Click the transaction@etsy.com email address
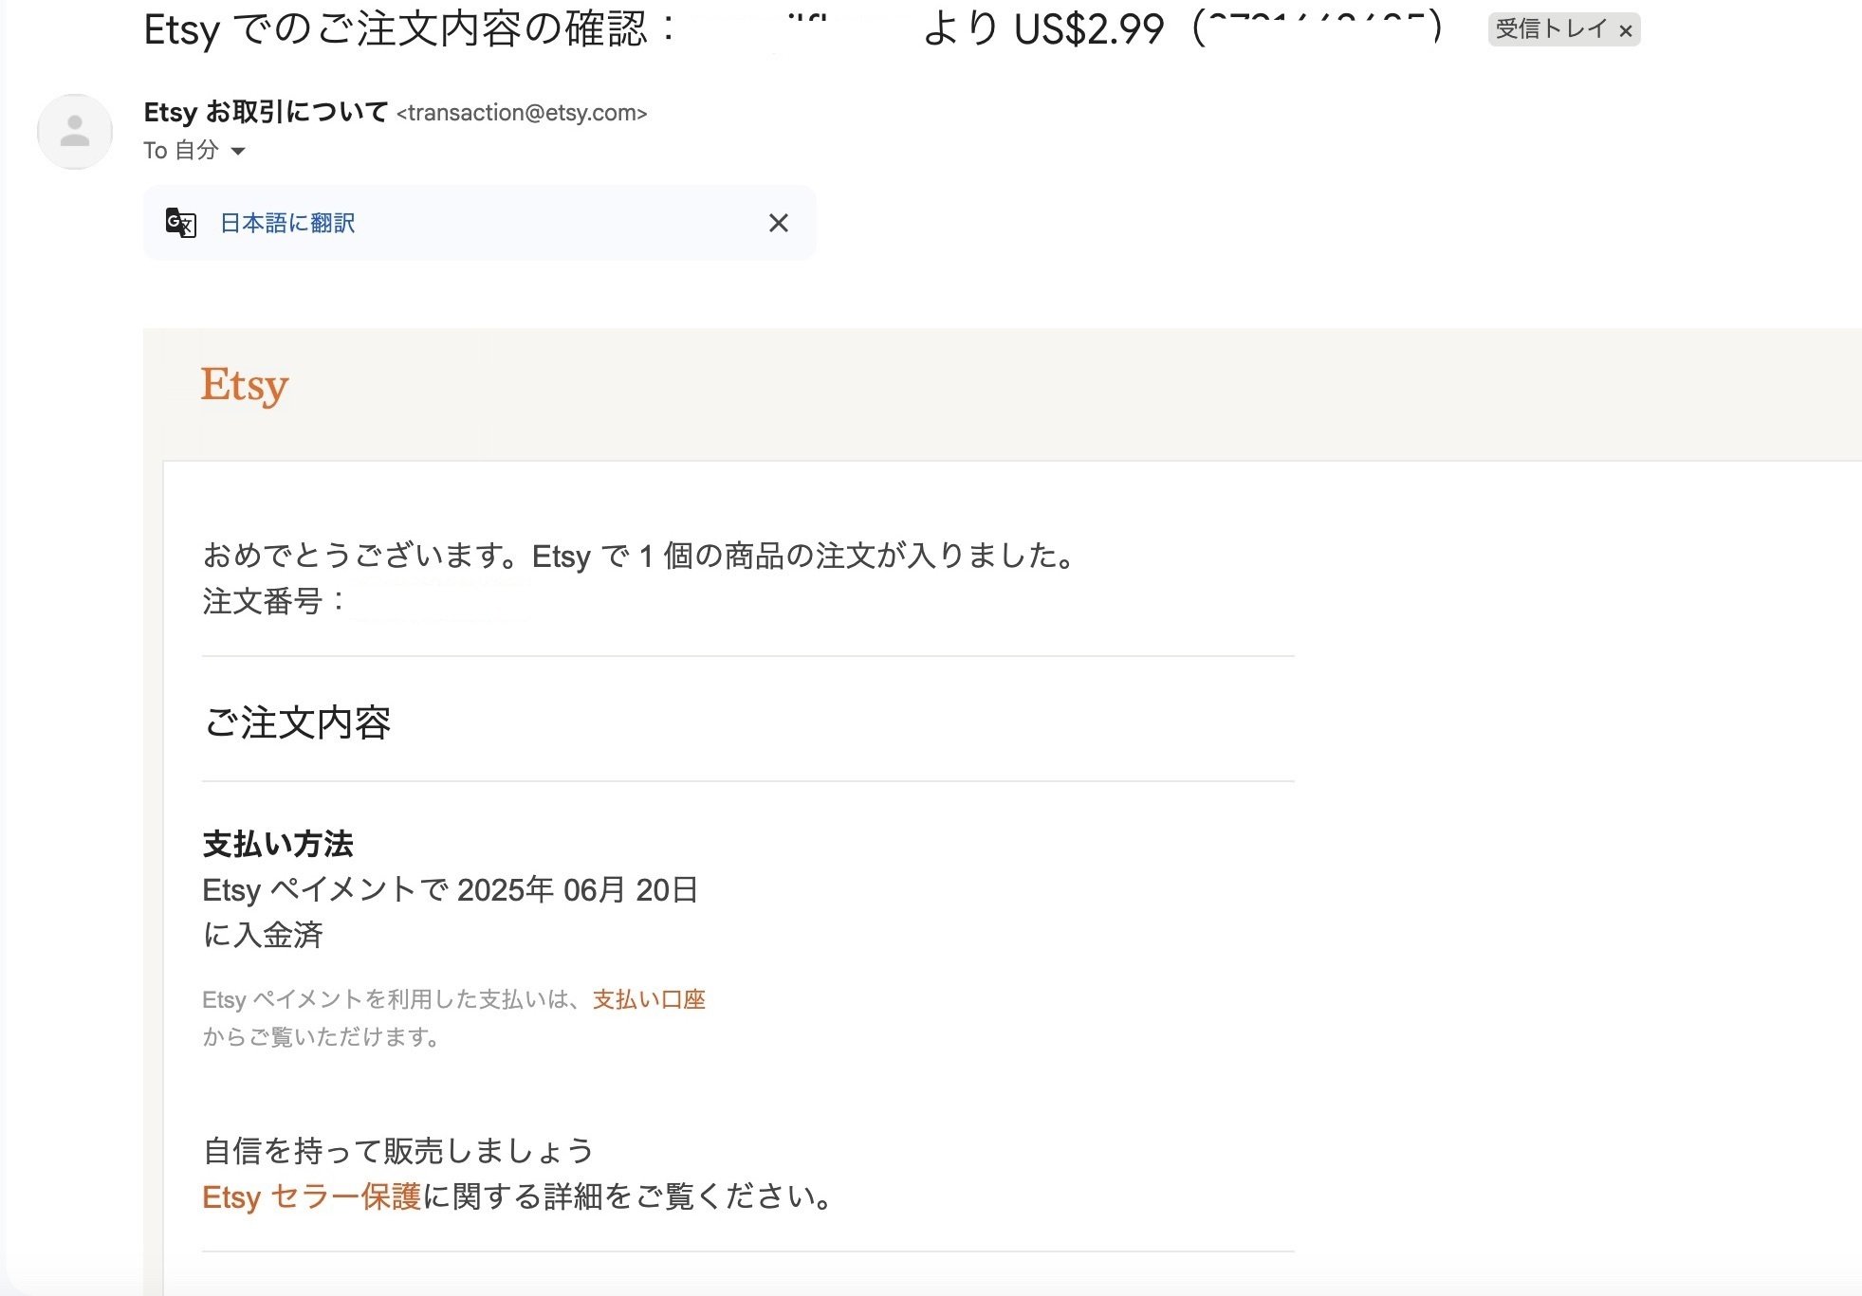The height and width of the screenshot is (1296, 1862). (x=522, y=113)
